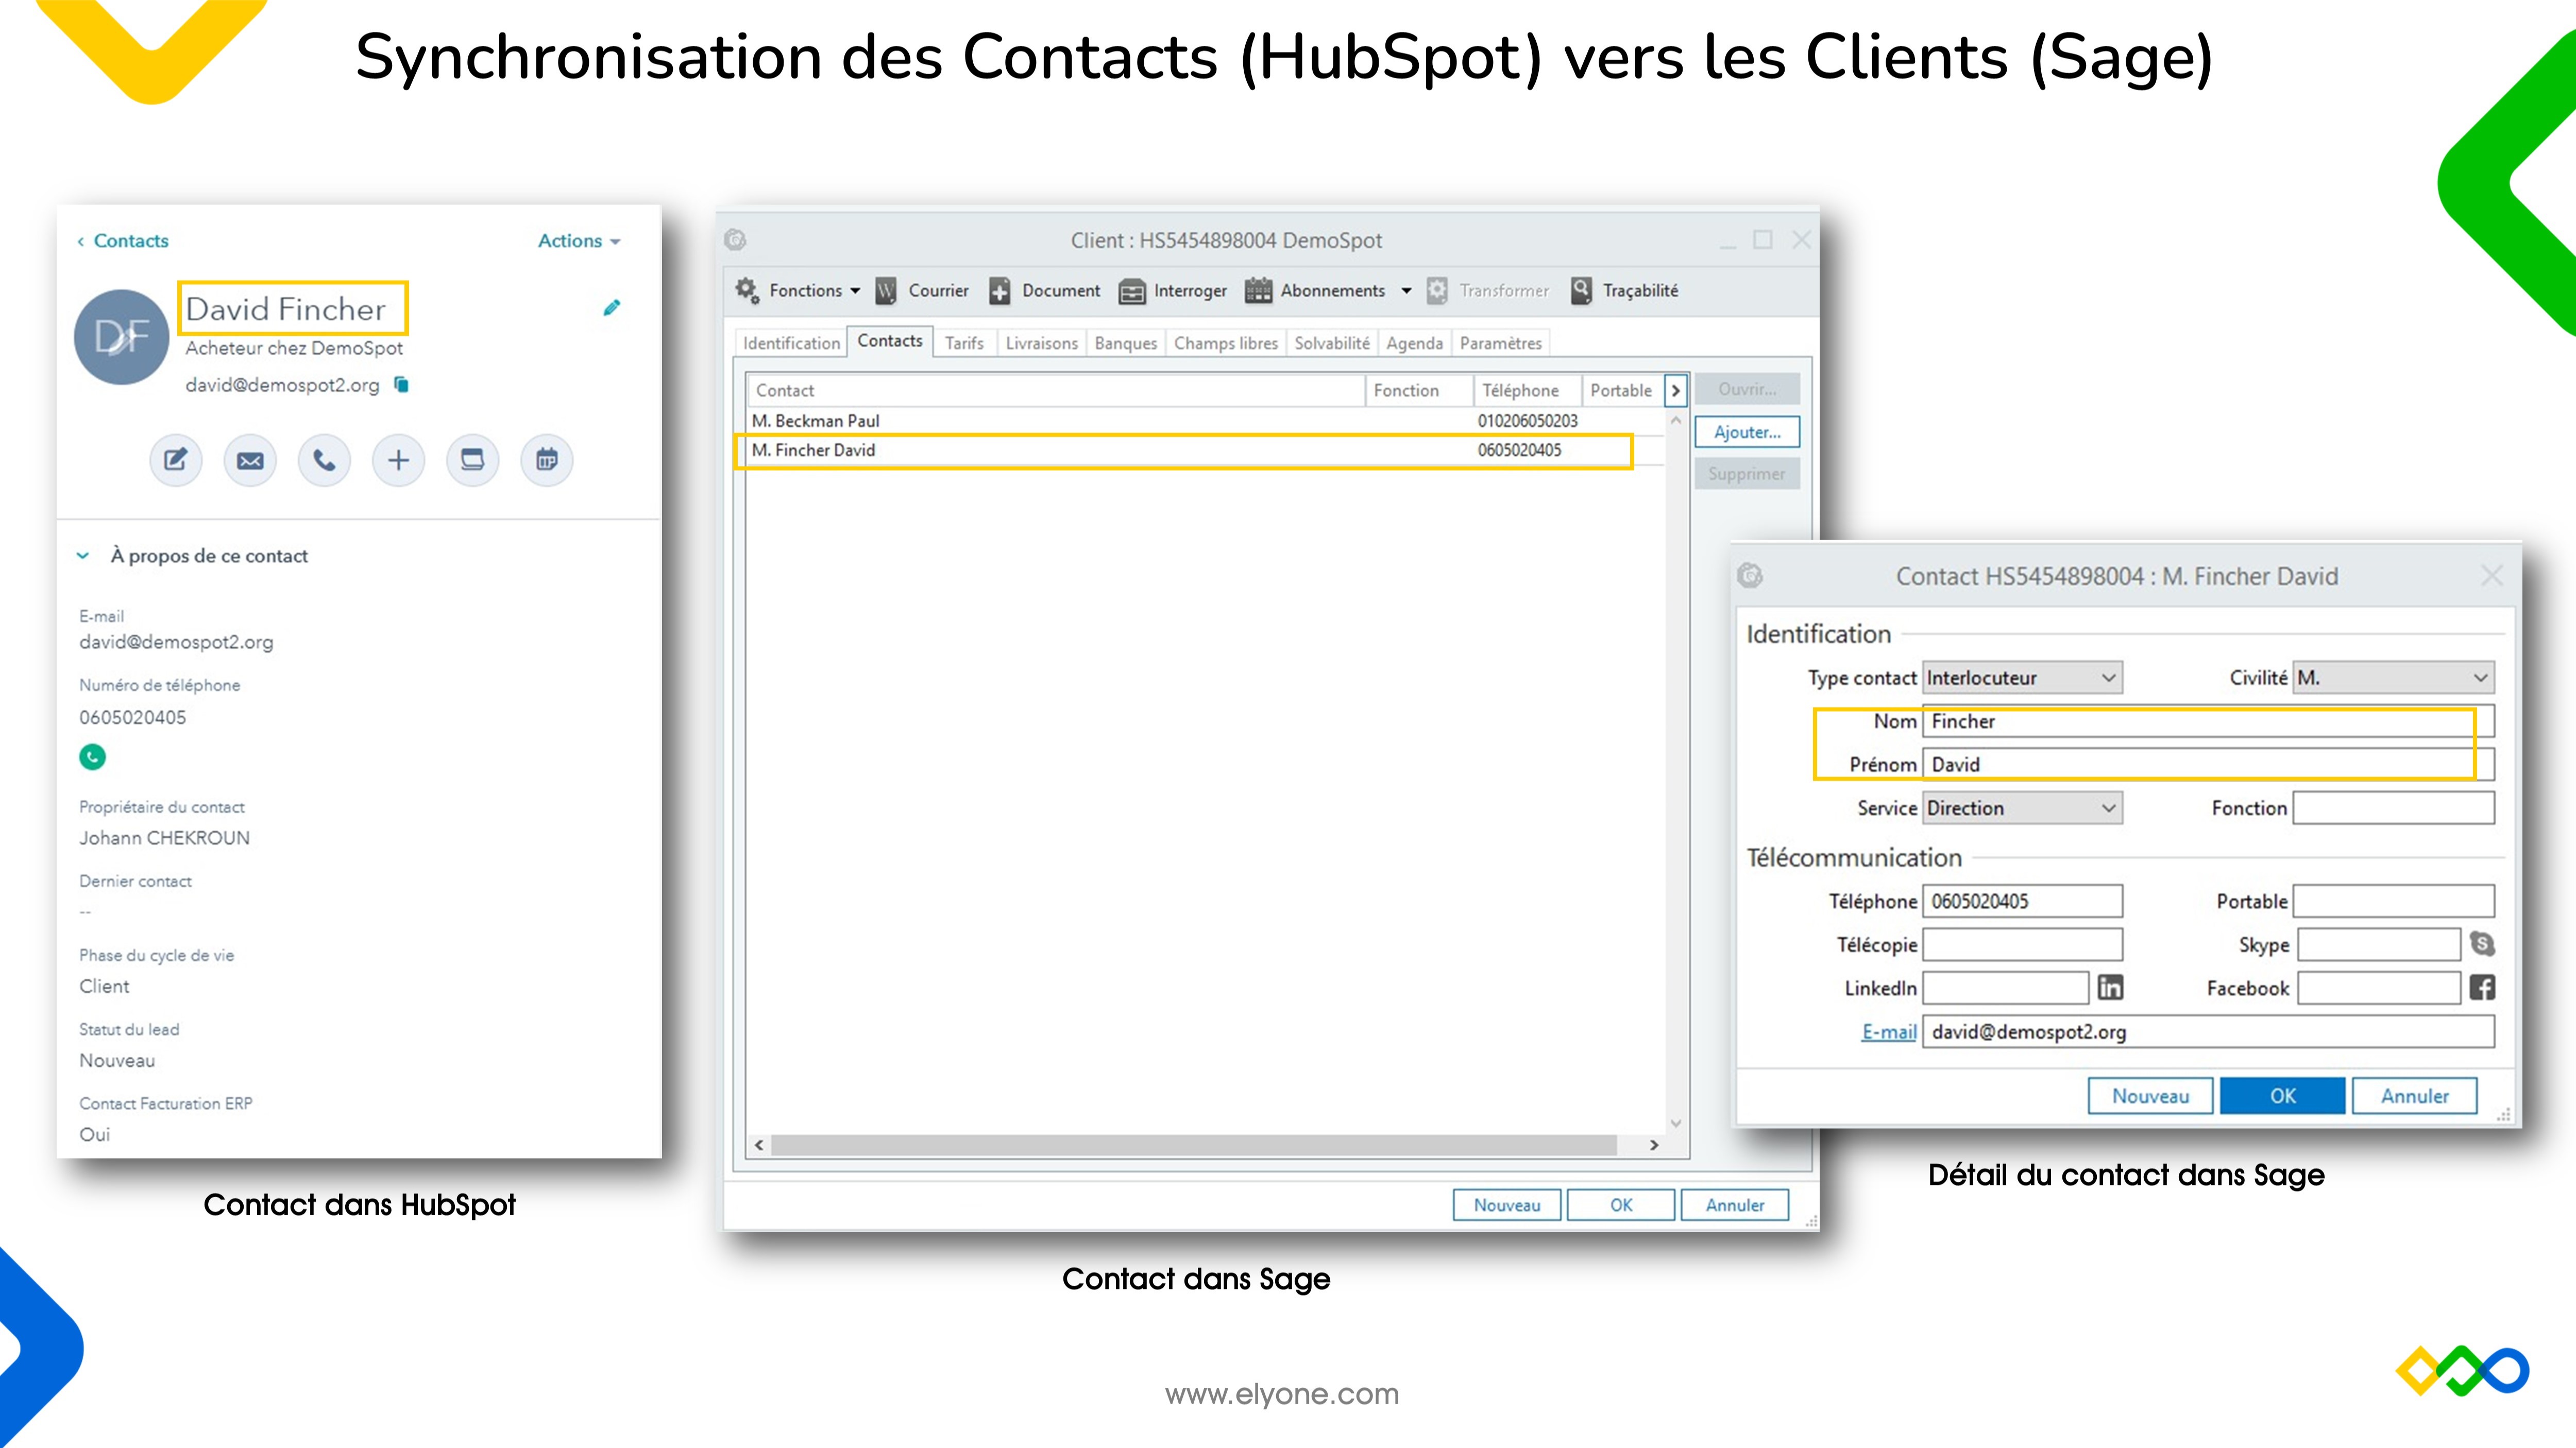The width and height of the screenshot is (2576, 1448).
Task: Click the Document icon in Sage toolbar
Action: 1044,291
